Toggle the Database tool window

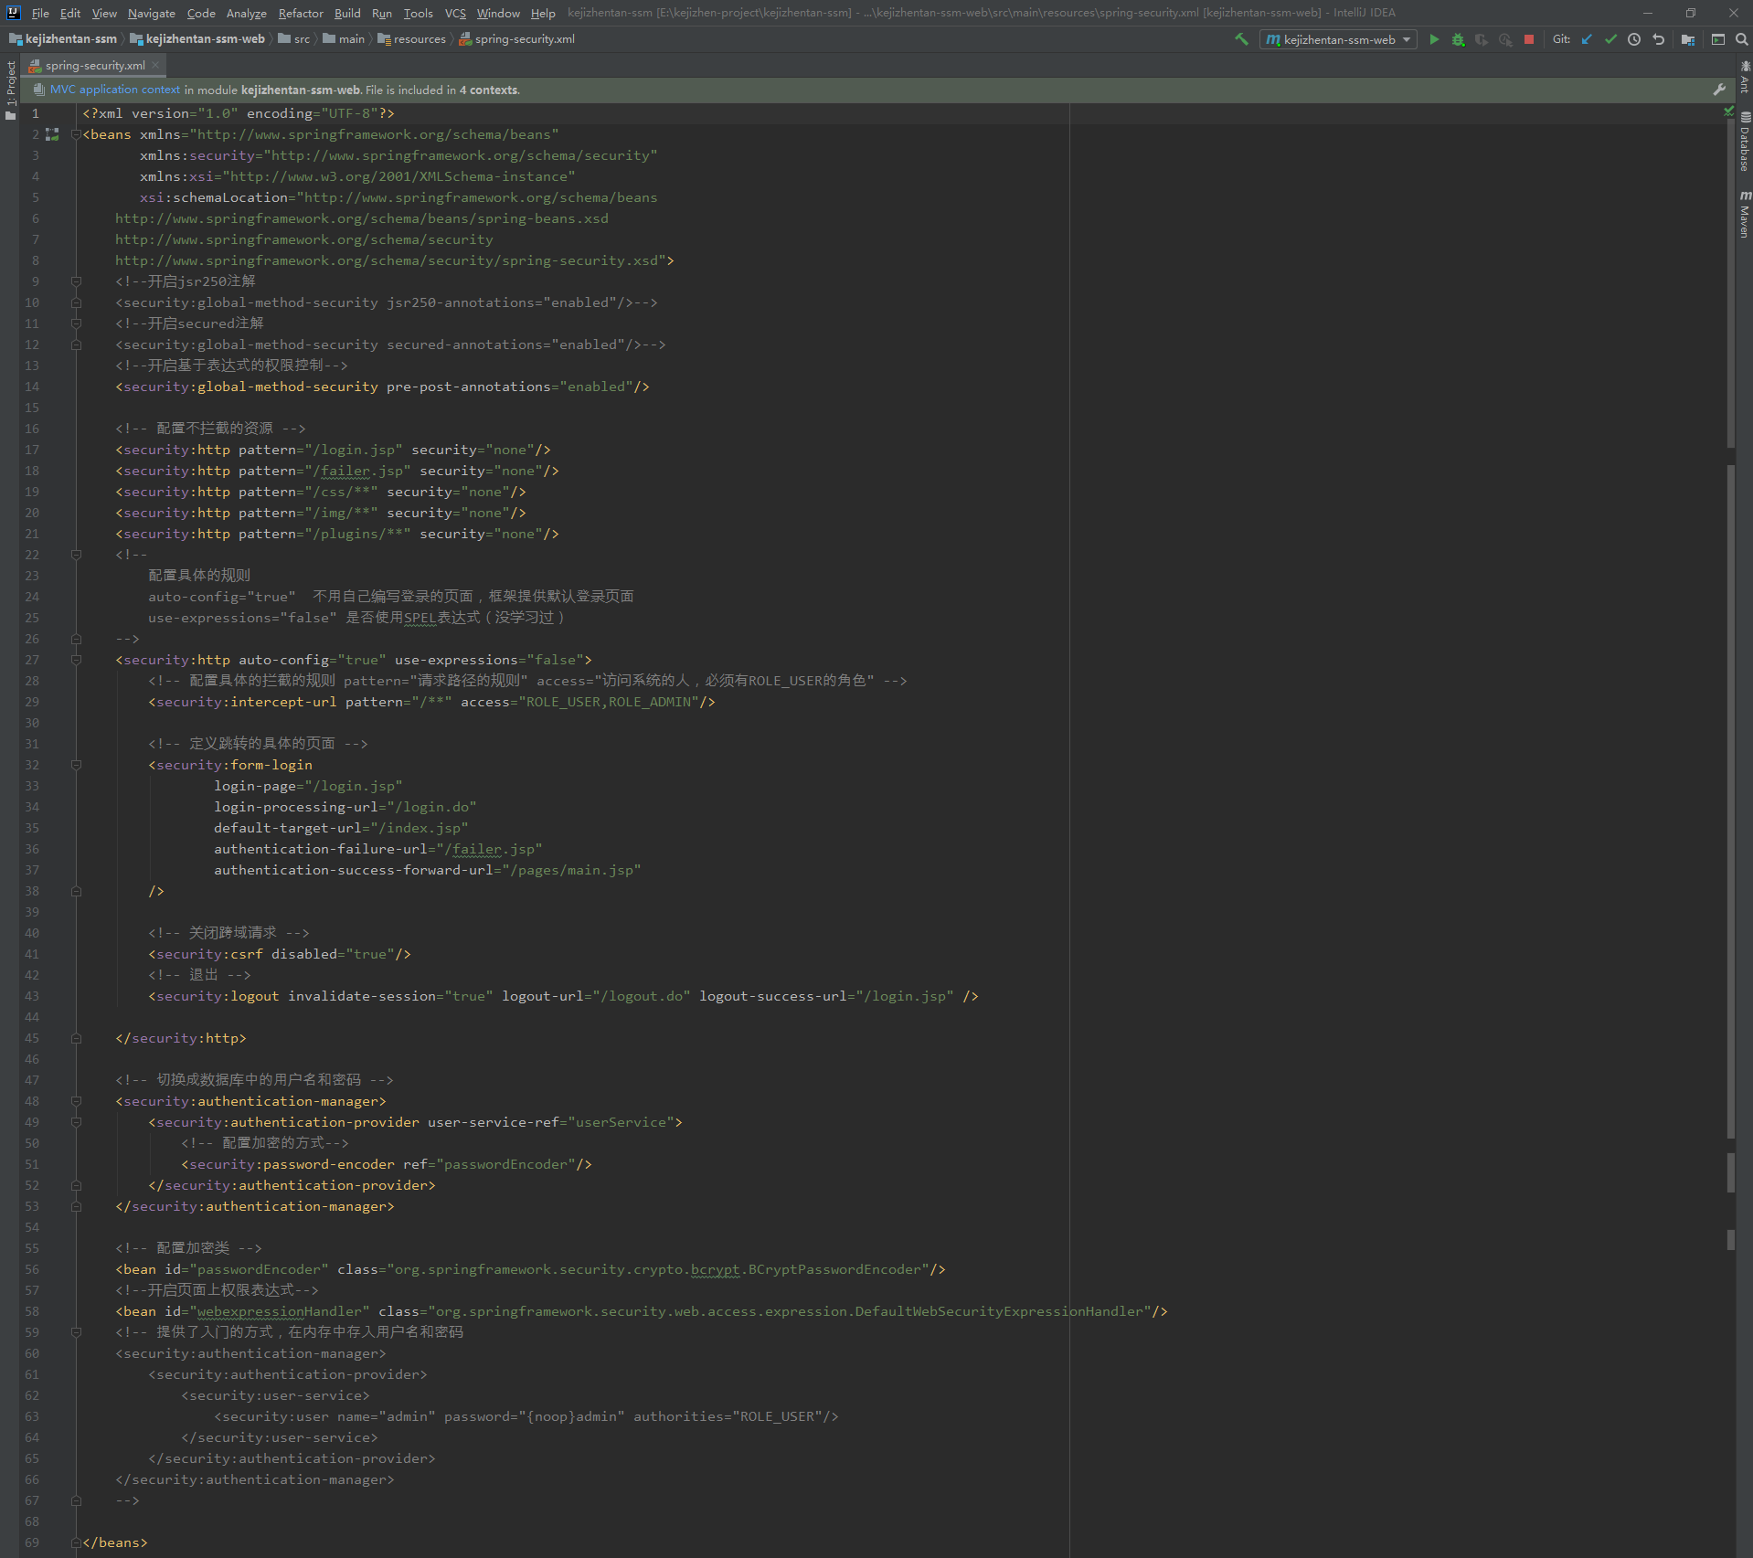pos(1744,142)
